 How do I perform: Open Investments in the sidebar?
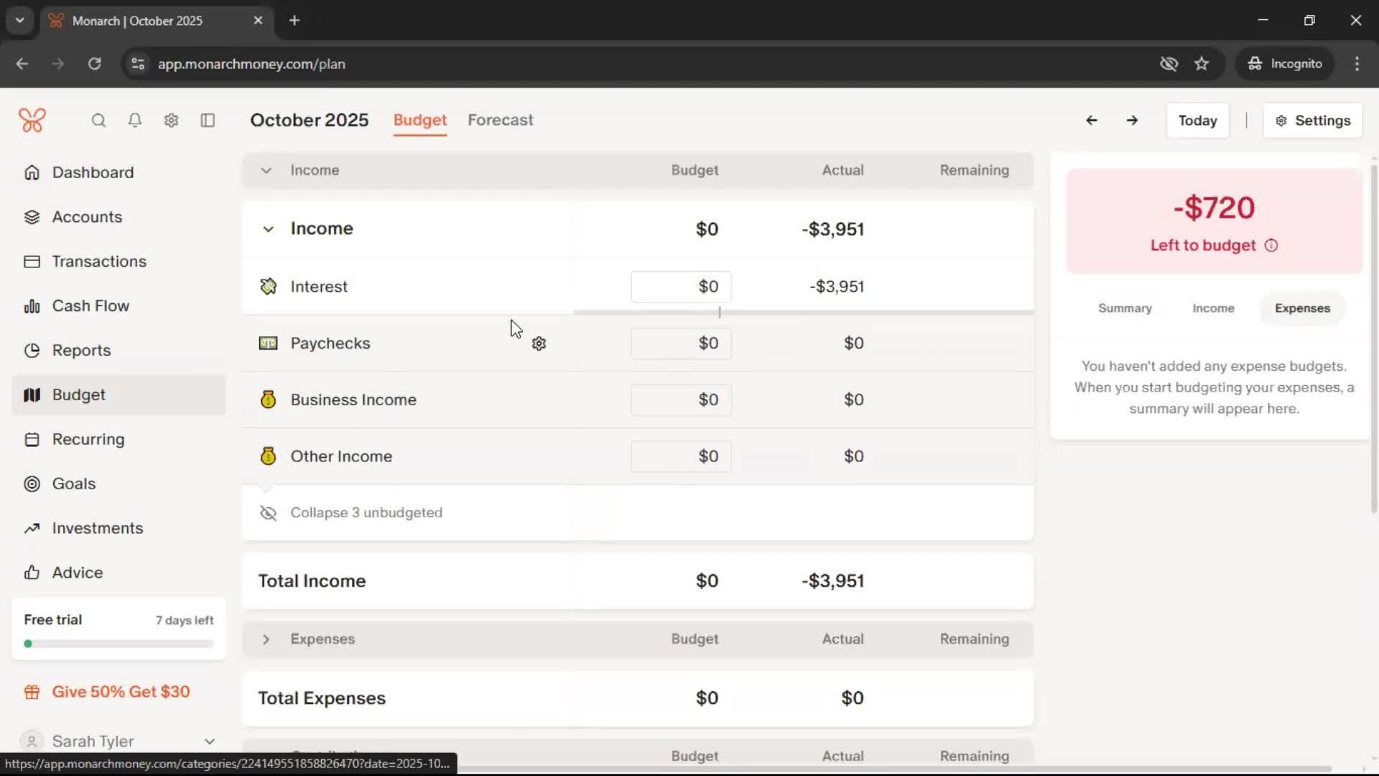click(97, 528)
